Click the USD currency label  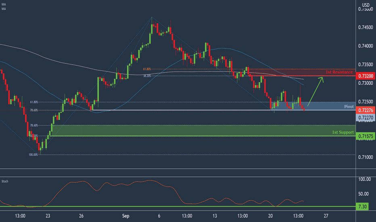coord(366,5)
